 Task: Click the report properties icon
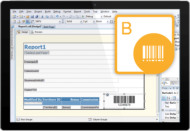click(23, 22)
